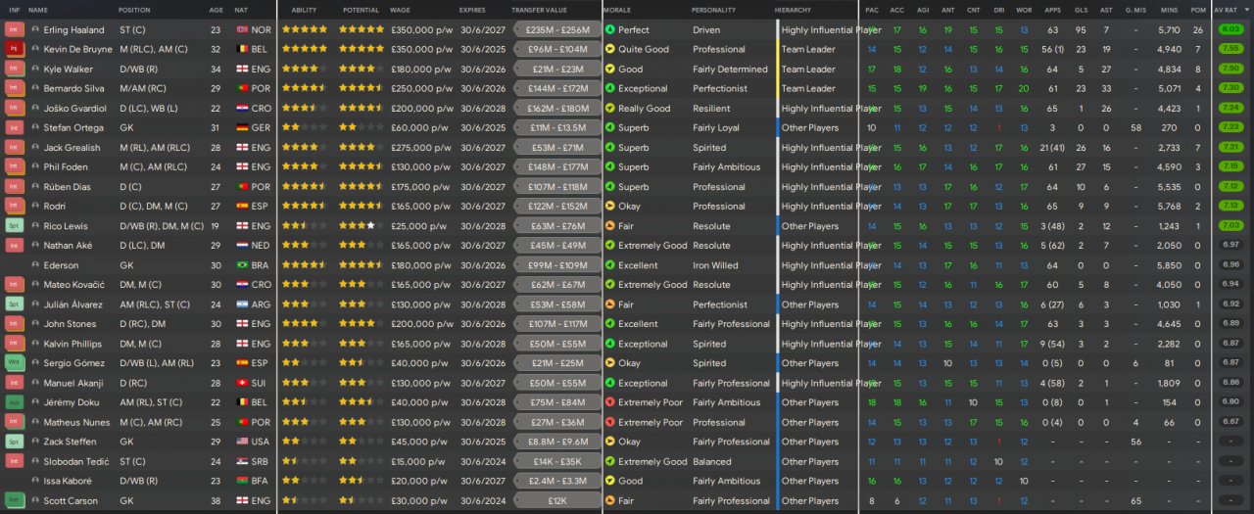
Task: Sort by the EXPIRES column header
Action: pyautogui.click(x=472, y=10)
